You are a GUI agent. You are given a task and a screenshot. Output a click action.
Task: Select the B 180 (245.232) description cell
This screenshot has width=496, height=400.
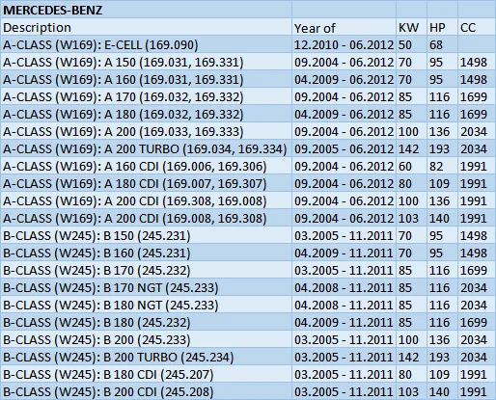pos(147,322)
